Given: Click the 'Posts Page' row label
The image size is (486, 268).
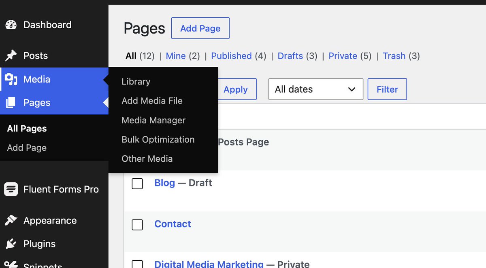Looking at the screenshot, I should pos(244,142).
